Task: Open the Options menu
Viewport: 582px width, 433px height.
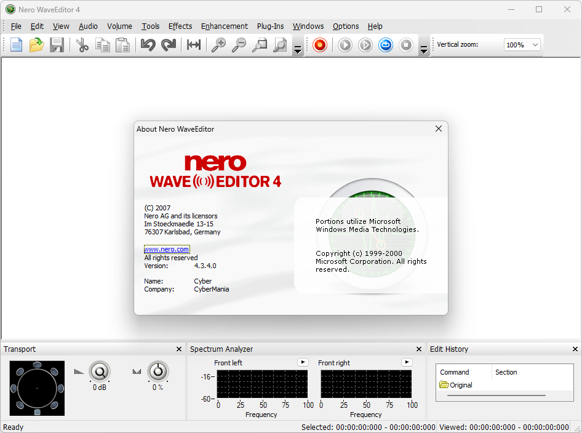Action: tap(346, 26)
